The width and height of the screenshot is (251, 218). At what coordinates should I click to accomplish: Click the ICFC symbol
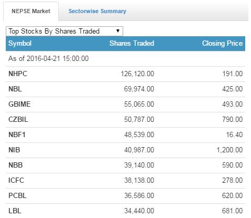(16, 180)
